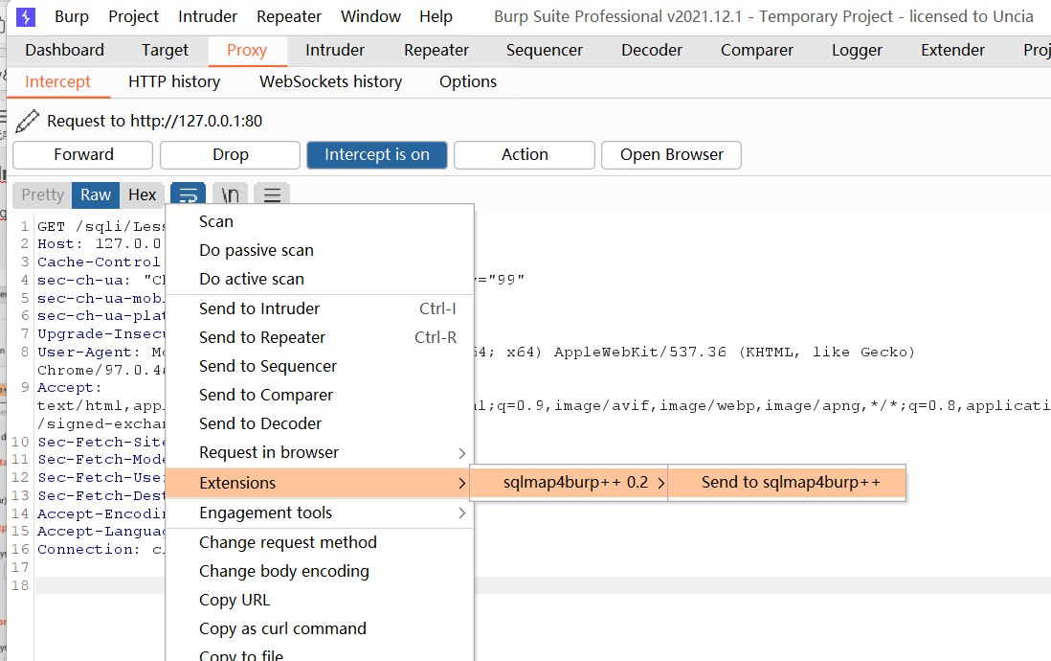Screen dimensions: 1051x661
Task: Switch to the Intruder tool tab
Action: 334,51
